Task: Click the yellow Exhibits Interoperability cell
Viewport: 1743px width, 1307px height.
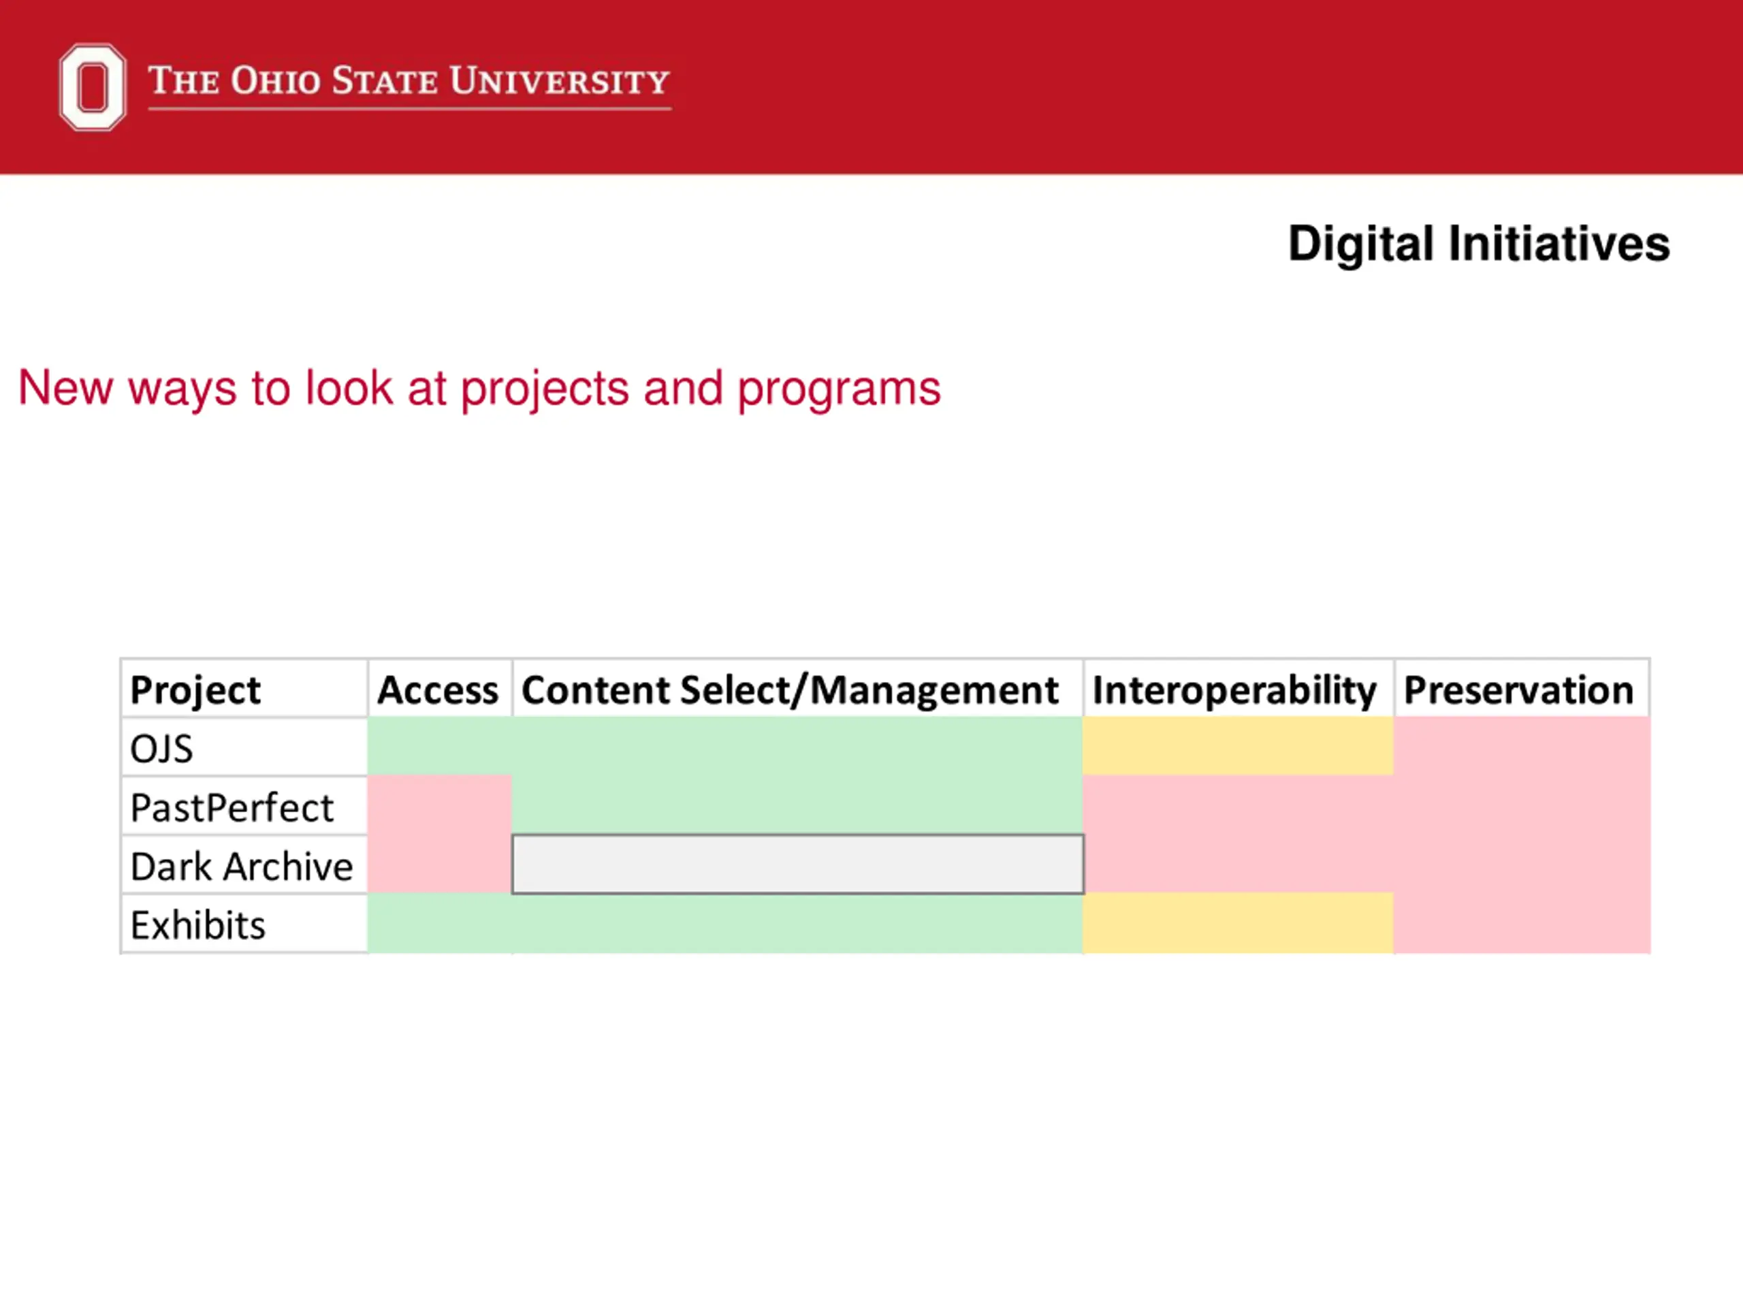Action: pos(1238,922)
